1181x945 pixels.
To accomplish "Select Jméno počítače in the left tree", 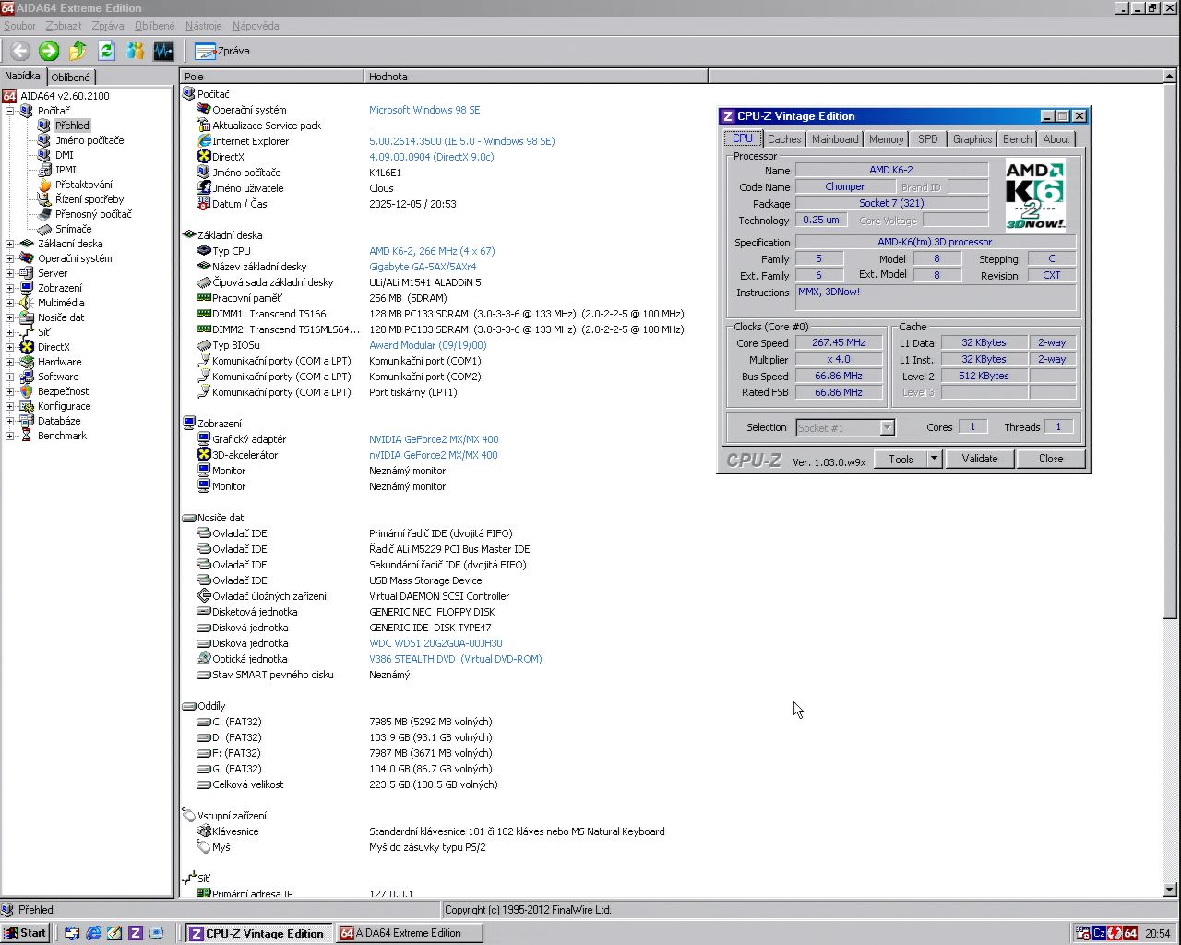I will (x=89, y=140).
